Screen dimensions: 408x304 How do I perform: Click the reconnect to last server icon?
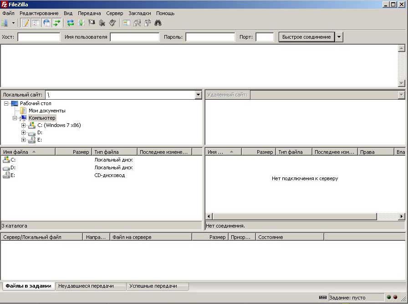point(112,23)
